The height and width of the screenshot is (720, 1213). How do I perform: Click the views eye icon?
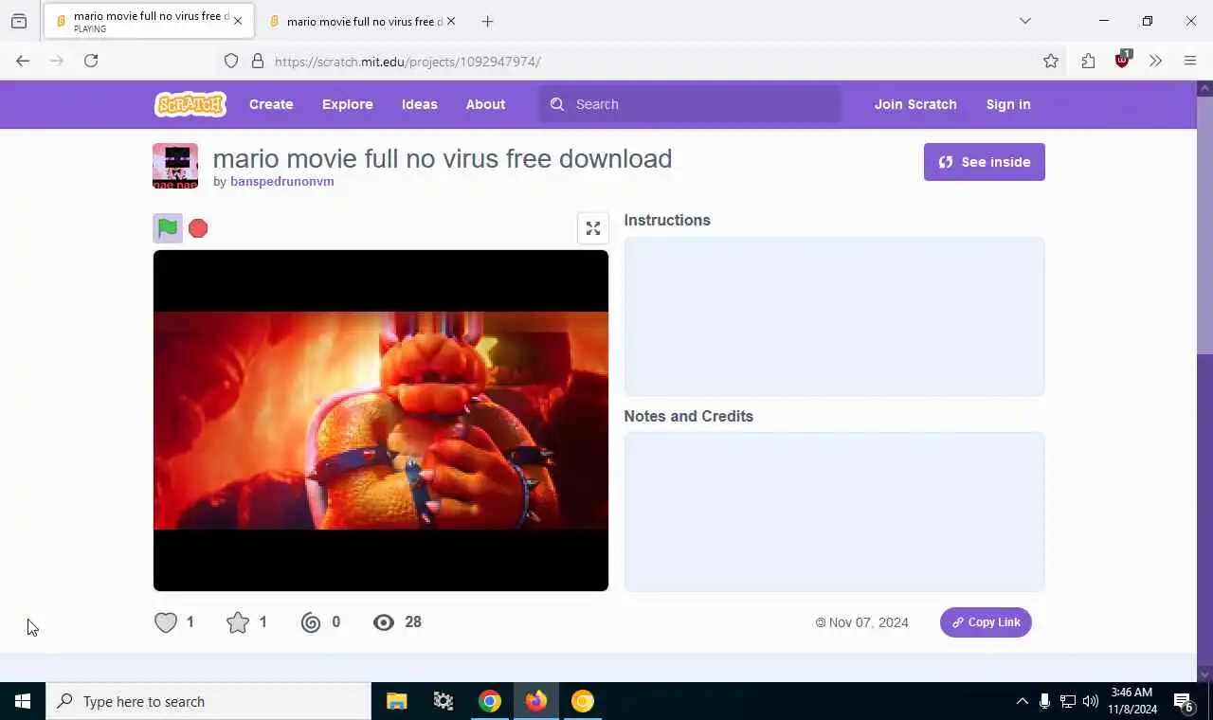coord(384,622)
